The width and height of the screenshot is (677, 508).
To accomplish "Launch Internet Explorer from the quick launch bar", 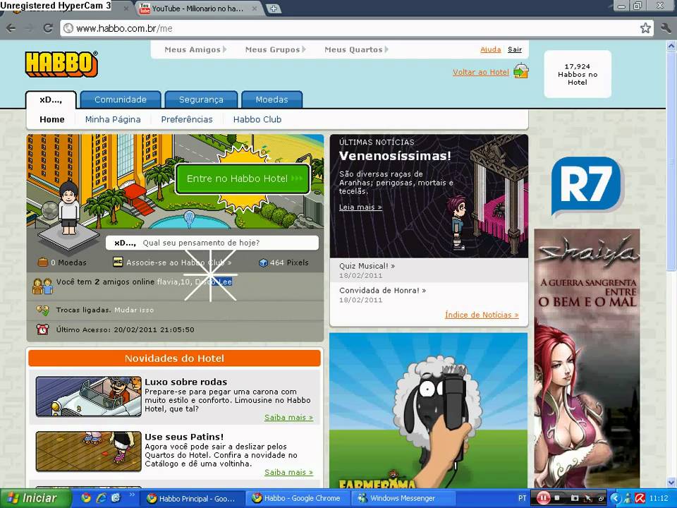I will tap(101, 498).
